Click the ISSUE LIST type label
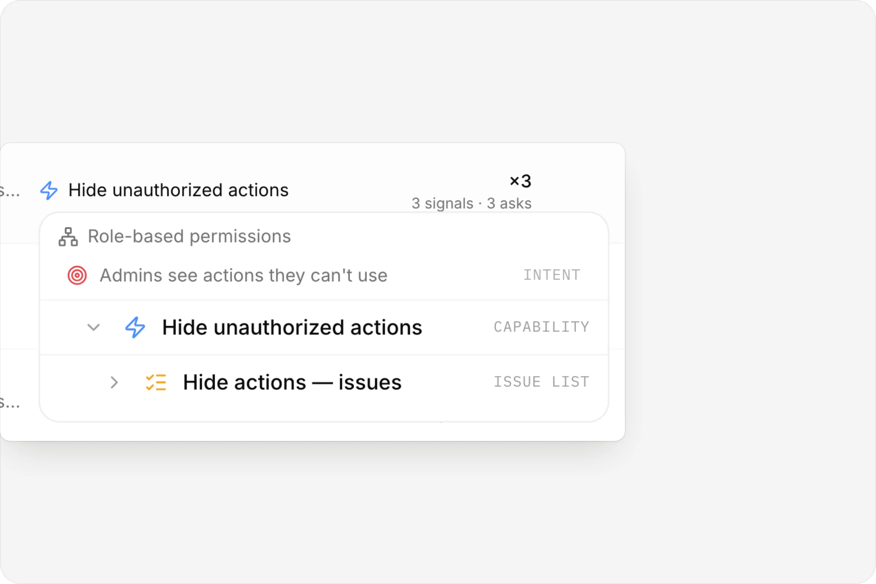This screenshot has width=876, height=584. tap(542, 382)
